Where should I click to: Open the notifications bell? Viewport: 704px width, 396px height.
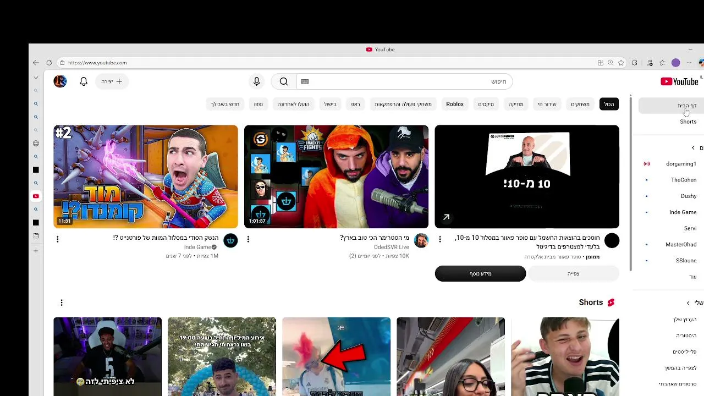click(x=84, y=81)
